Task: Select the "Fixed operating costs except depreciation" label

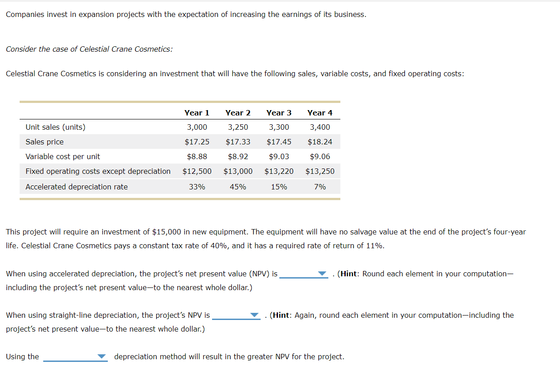Action: (x=98, y=171)
